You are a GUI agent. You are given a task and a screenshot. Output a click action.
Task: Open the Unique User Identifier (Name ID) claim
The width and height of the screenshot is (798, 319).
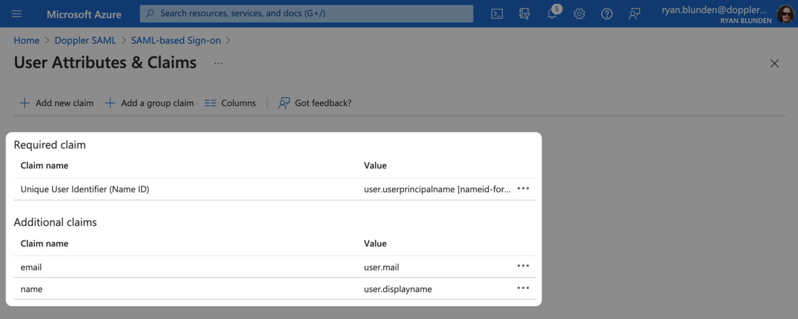pos(85,189)
